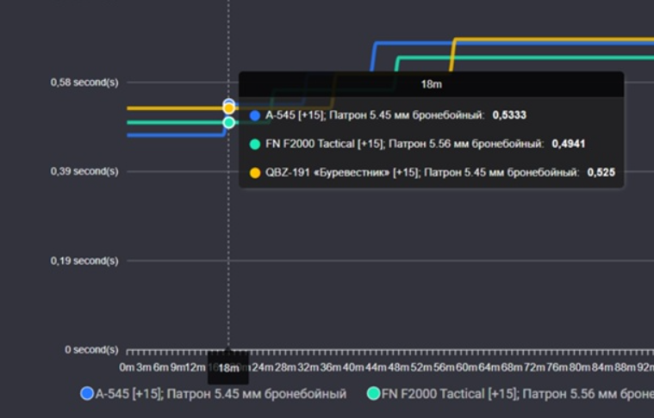Click the highlighted 18m x-axis label
The image size is (654, 418).
coord(228,368)
